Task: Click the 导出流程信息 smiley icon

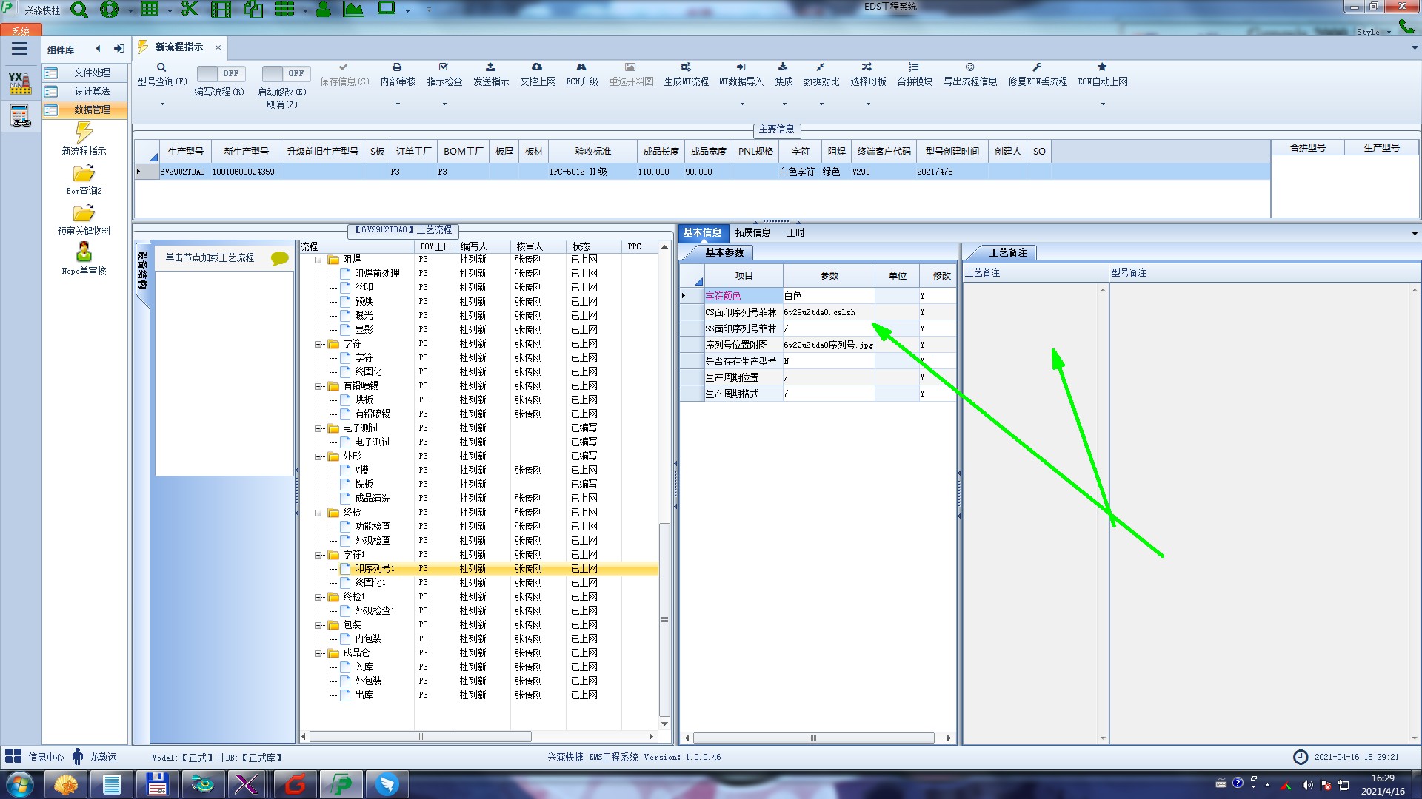Action: (969, 67)
